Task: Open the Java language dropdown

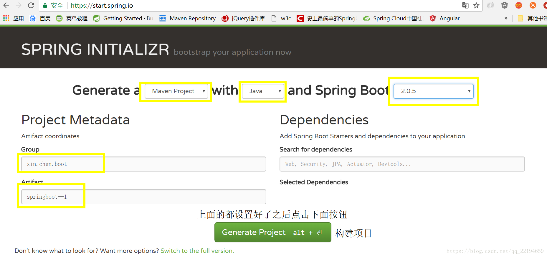Action: 263,91
